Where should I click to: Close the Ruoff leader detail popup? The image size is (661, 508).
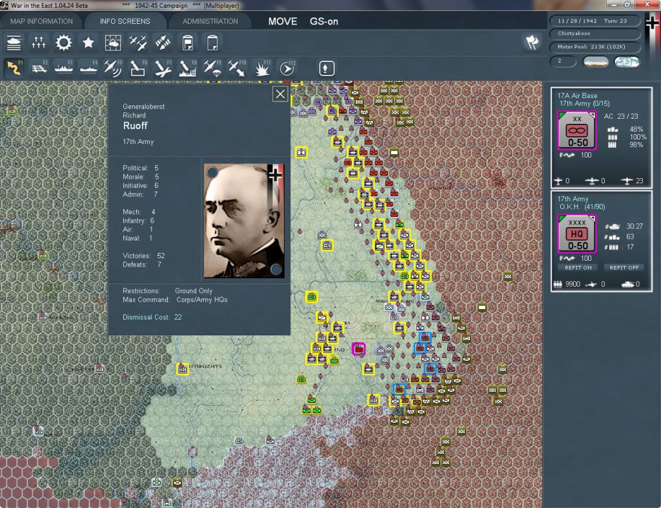tap(280, 94)
